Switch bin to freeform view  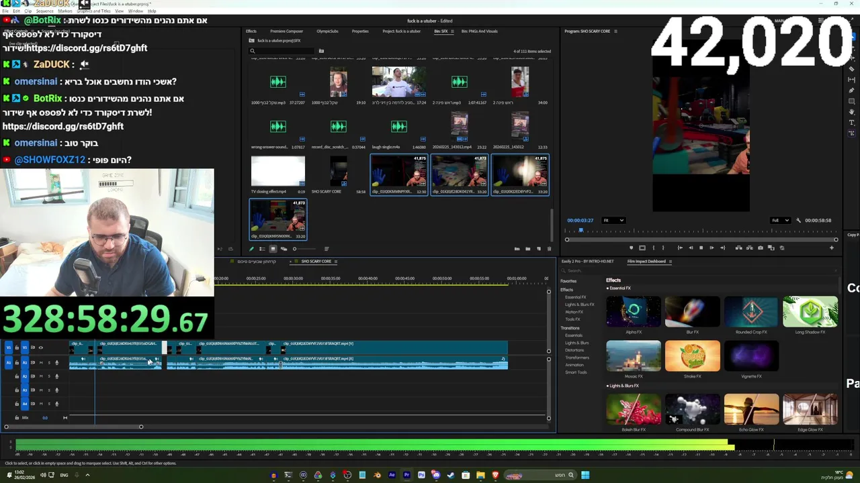point(284,249)
